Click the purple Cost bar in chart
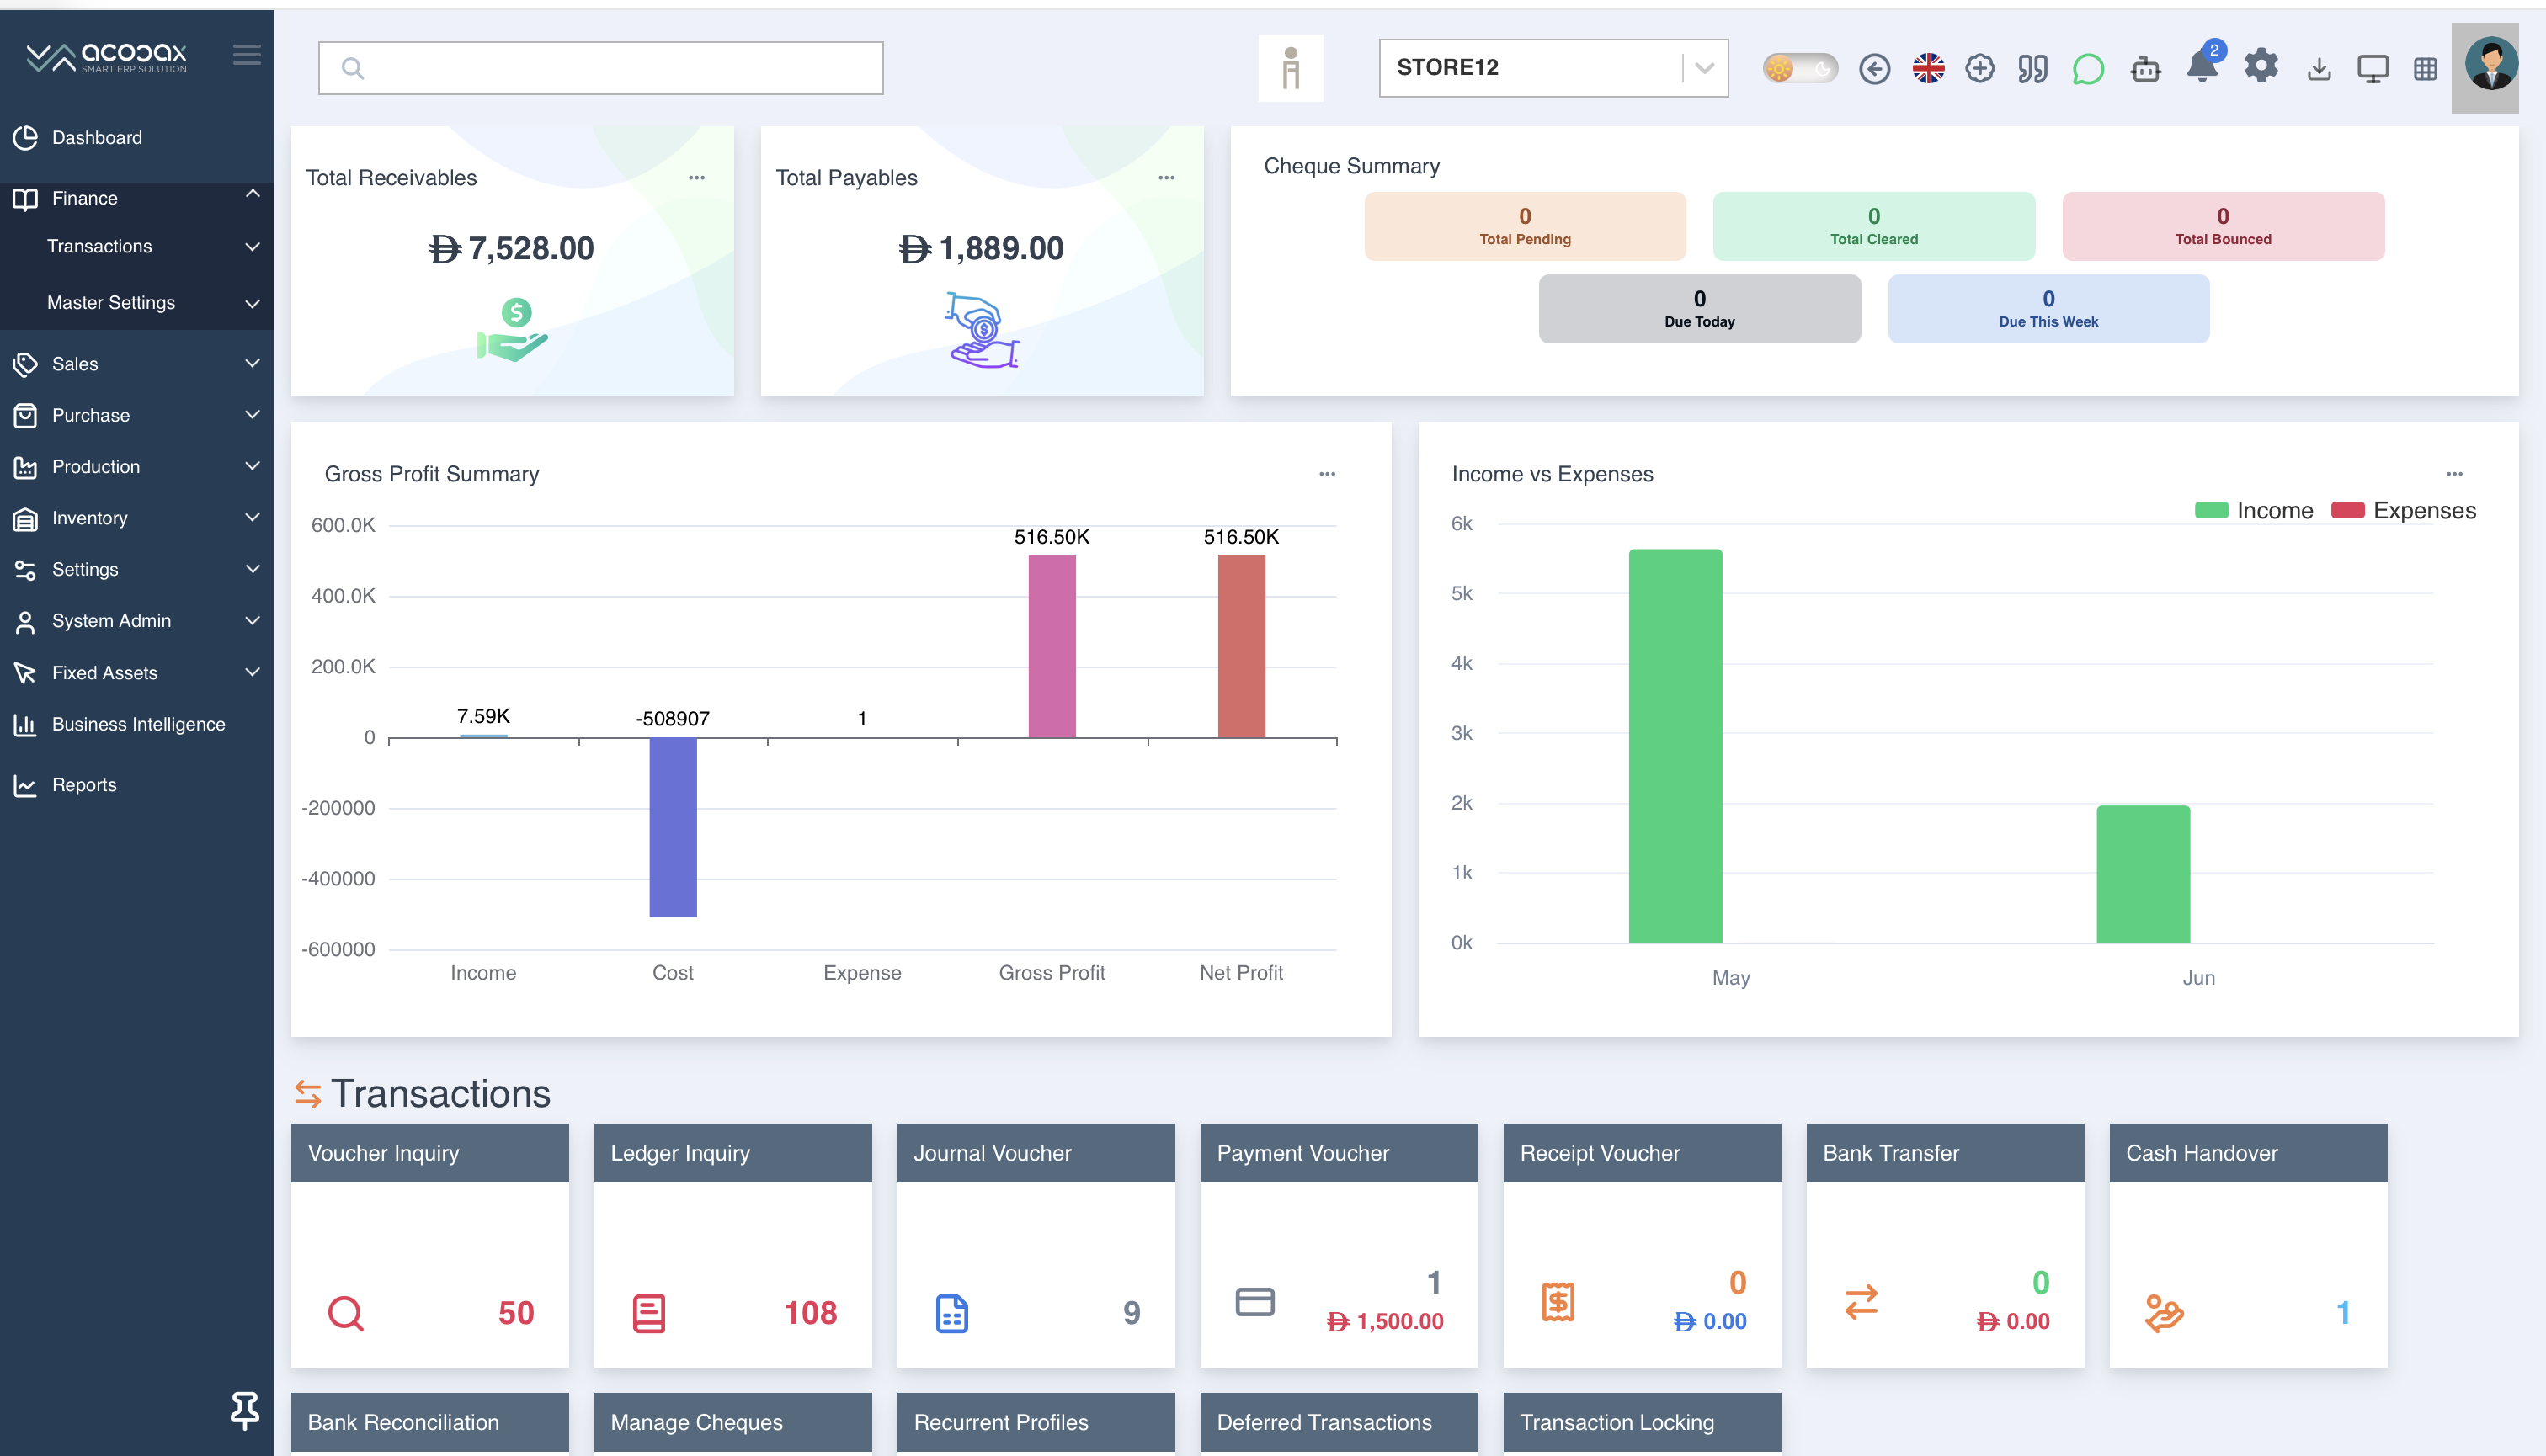Image resolution: width=2546 pixels, height=1456 pixels. point(672,827)
